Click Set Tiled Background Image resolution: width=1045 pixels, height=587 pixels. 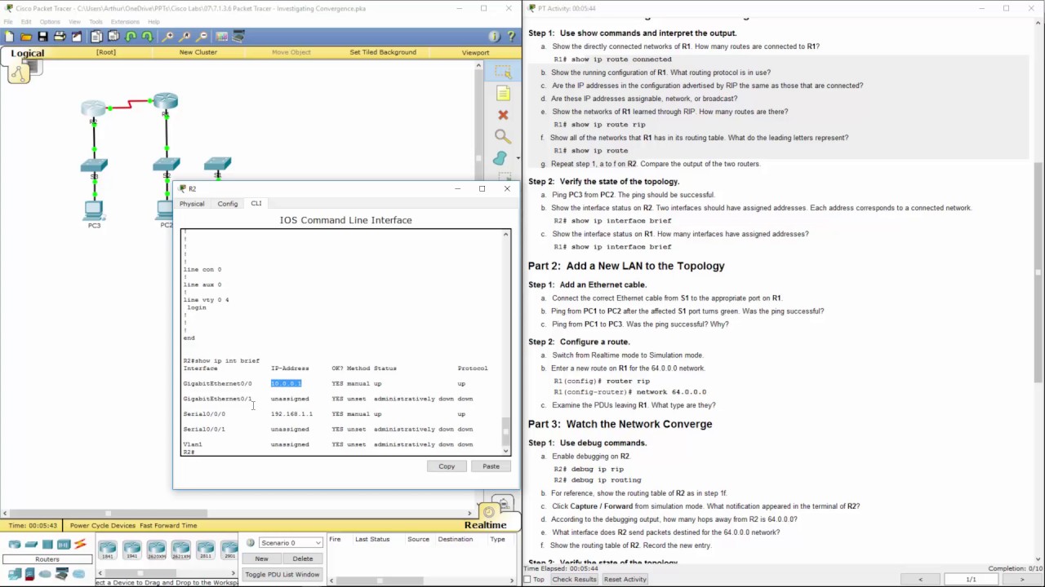383,52
